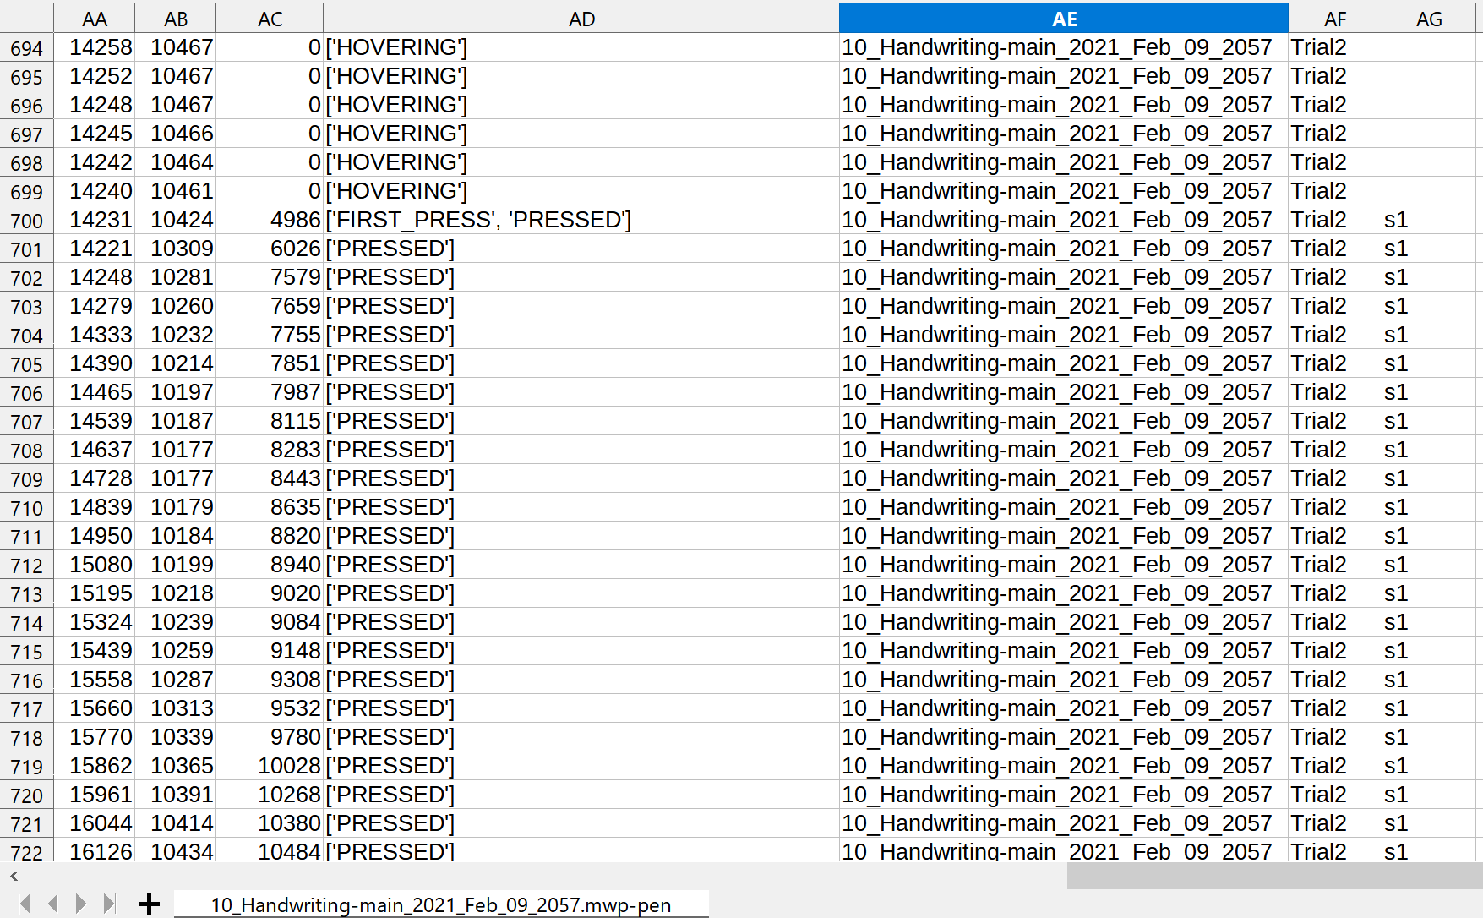Click the left scroll arrow of the horizontal scrollbar

14,876
